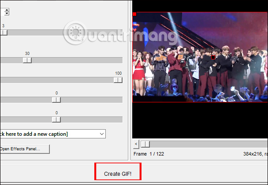This screenshot has width=268, height=185.
Task: Click the Frame 1 / 122 text
Action: [149, 154]
